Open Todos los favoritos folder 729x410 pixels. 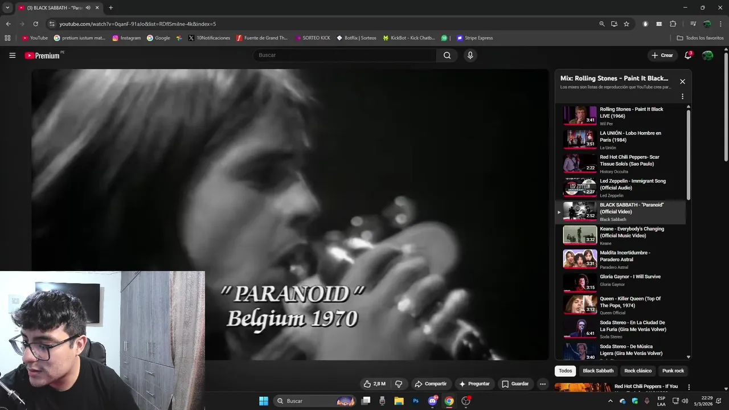tap(700, 38)
